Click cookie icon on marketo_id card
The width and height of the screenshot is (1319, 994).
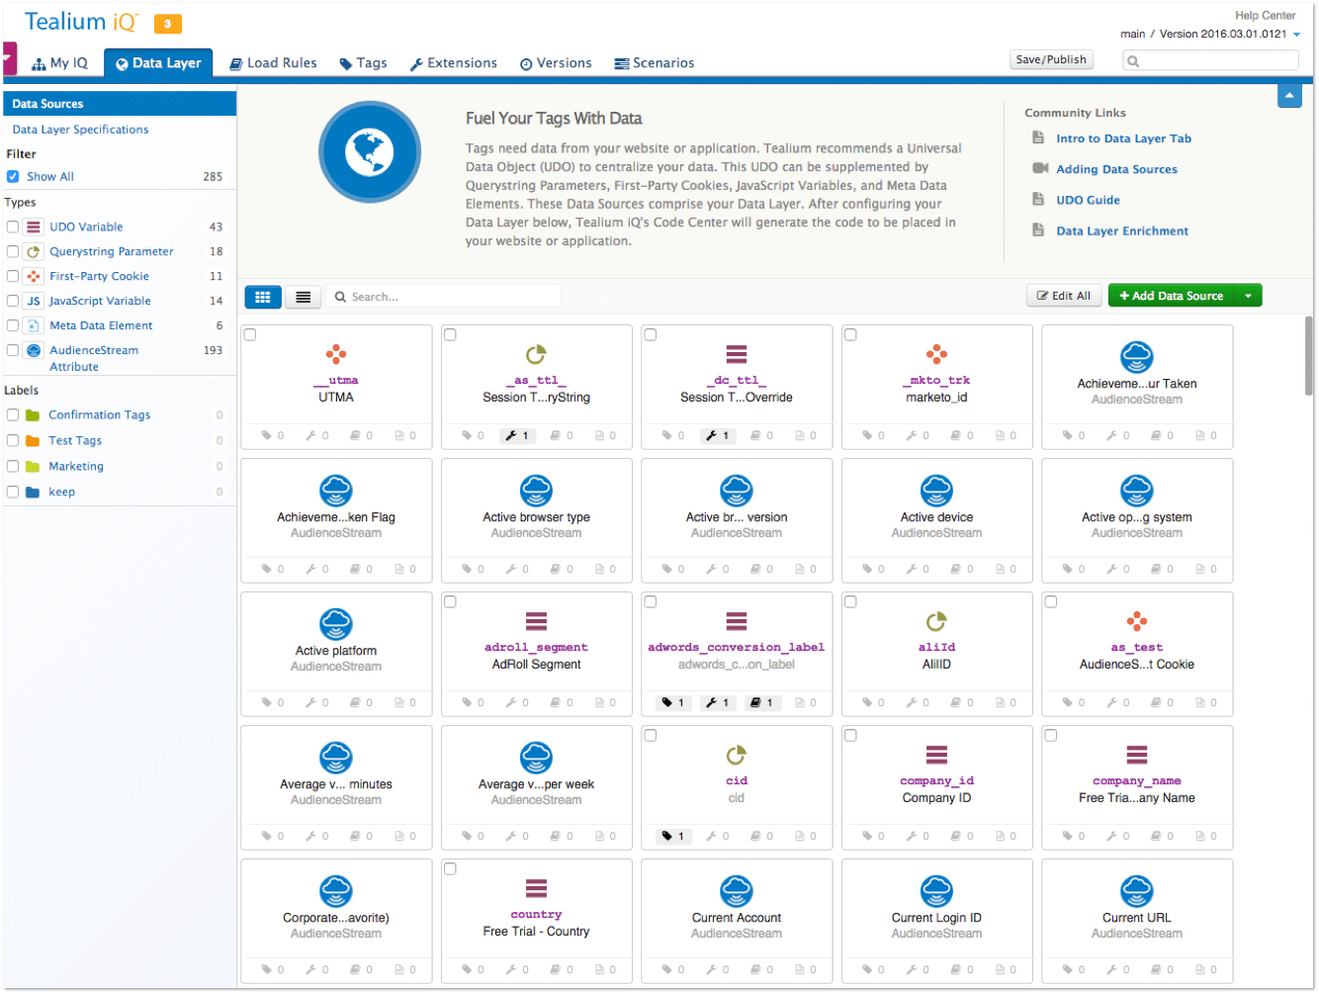click(936, 354)
